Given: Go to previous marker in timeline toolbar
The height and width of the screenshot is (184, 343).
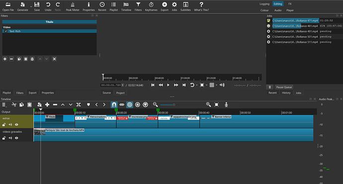Looking at the screenshot, I should tap(96, 105).
